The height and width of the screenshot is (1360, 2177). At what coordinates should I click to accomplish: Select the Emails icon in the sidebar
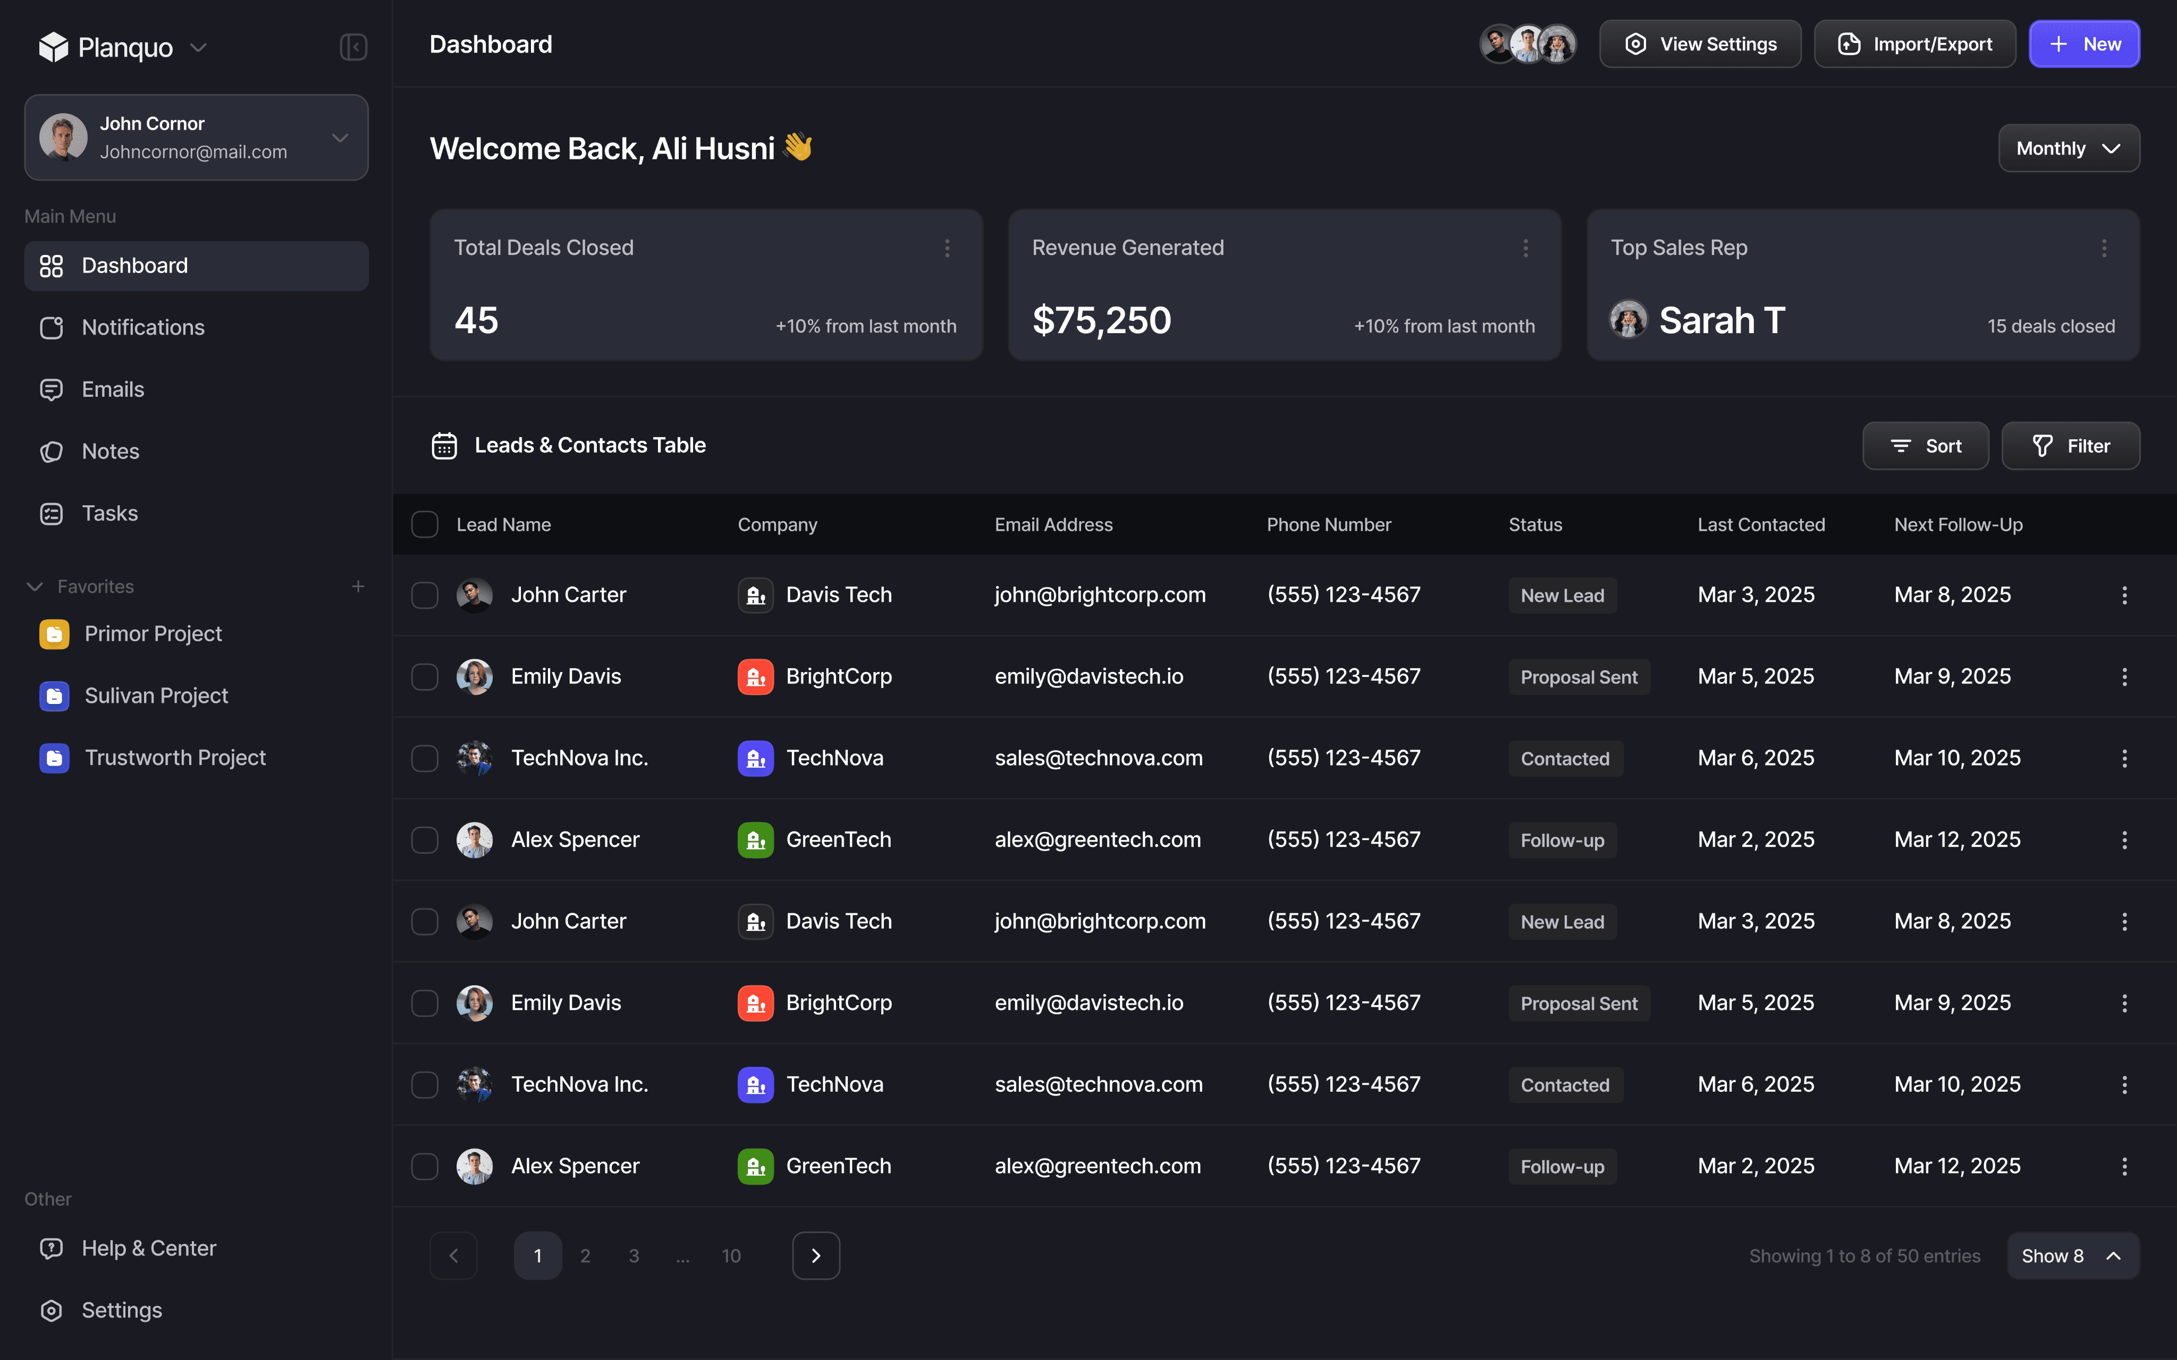point(51,388)
